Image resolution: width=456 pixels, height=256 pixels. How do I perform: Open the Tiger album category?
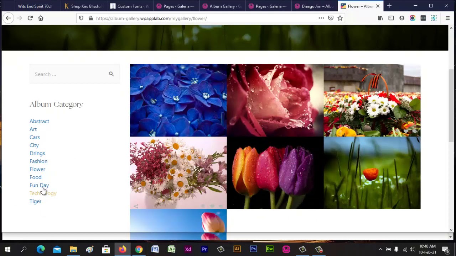pos(35,201)
